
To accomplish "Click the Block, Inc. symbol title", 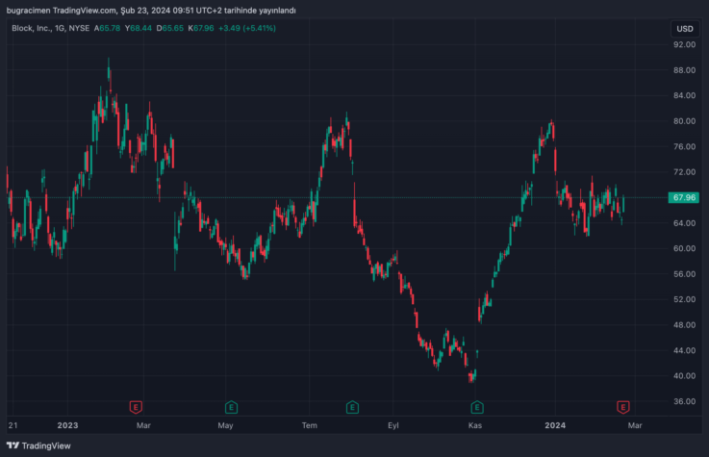I will (38, 29).
